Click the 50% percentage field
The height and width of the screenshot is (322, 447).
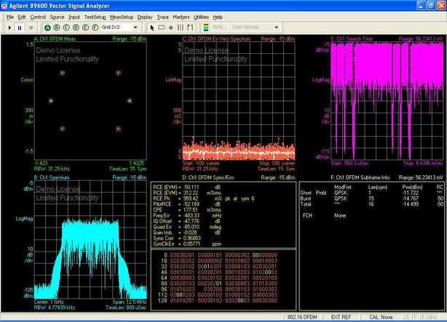tap(218, 28)
